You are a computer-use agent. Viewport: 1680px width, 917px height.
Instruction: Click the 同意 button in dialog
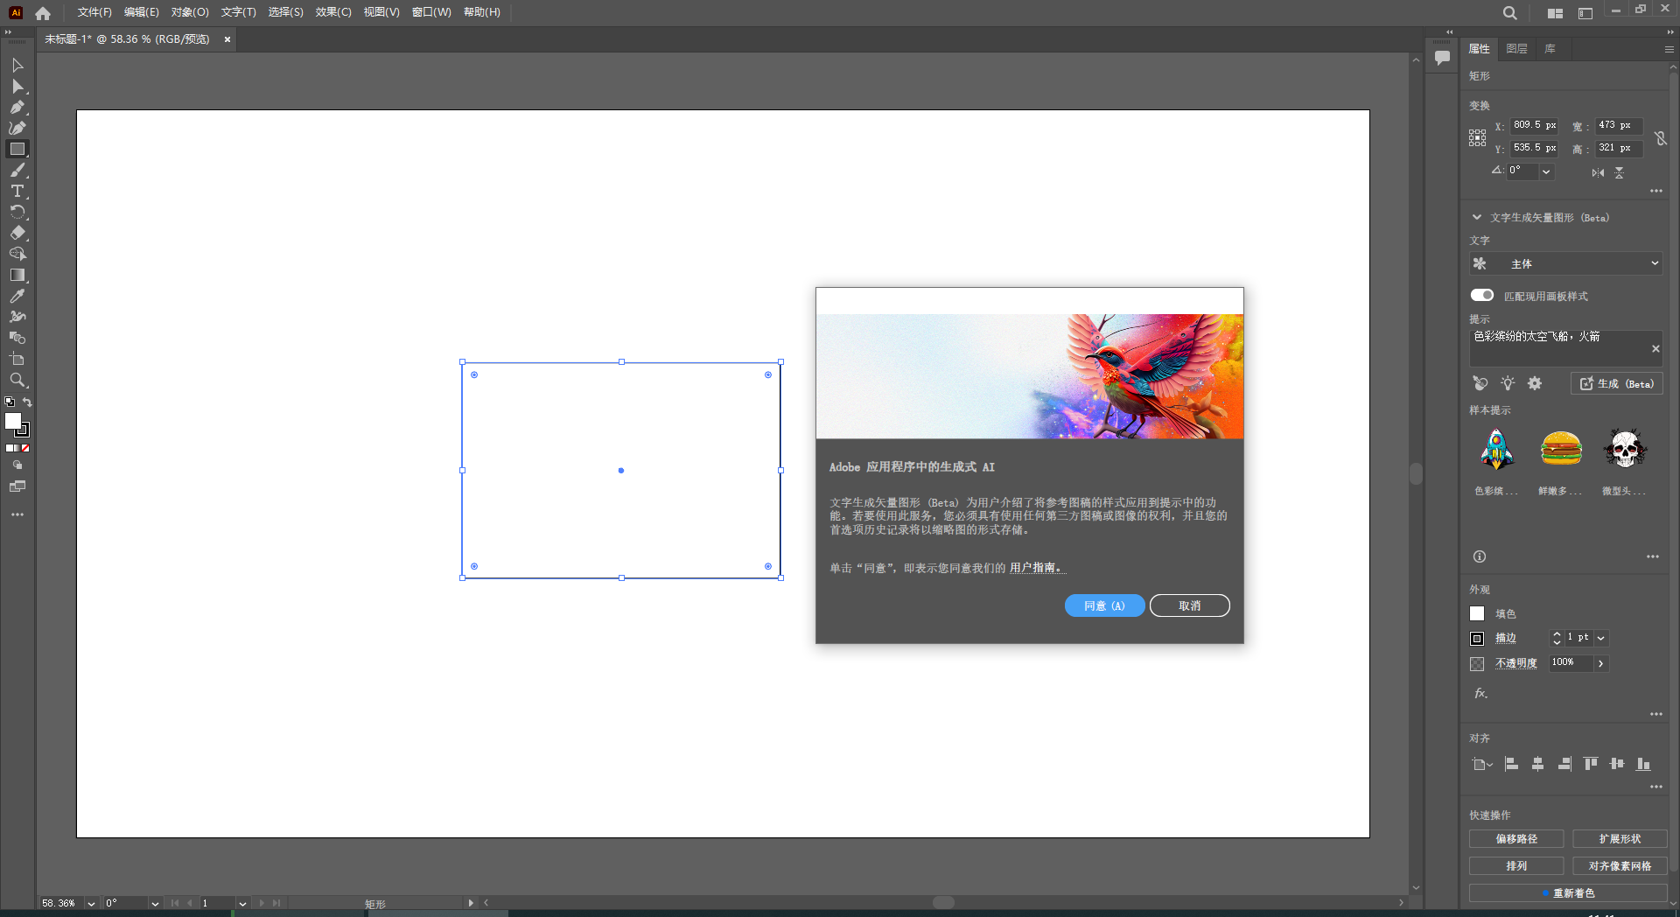coord(1104,605)
